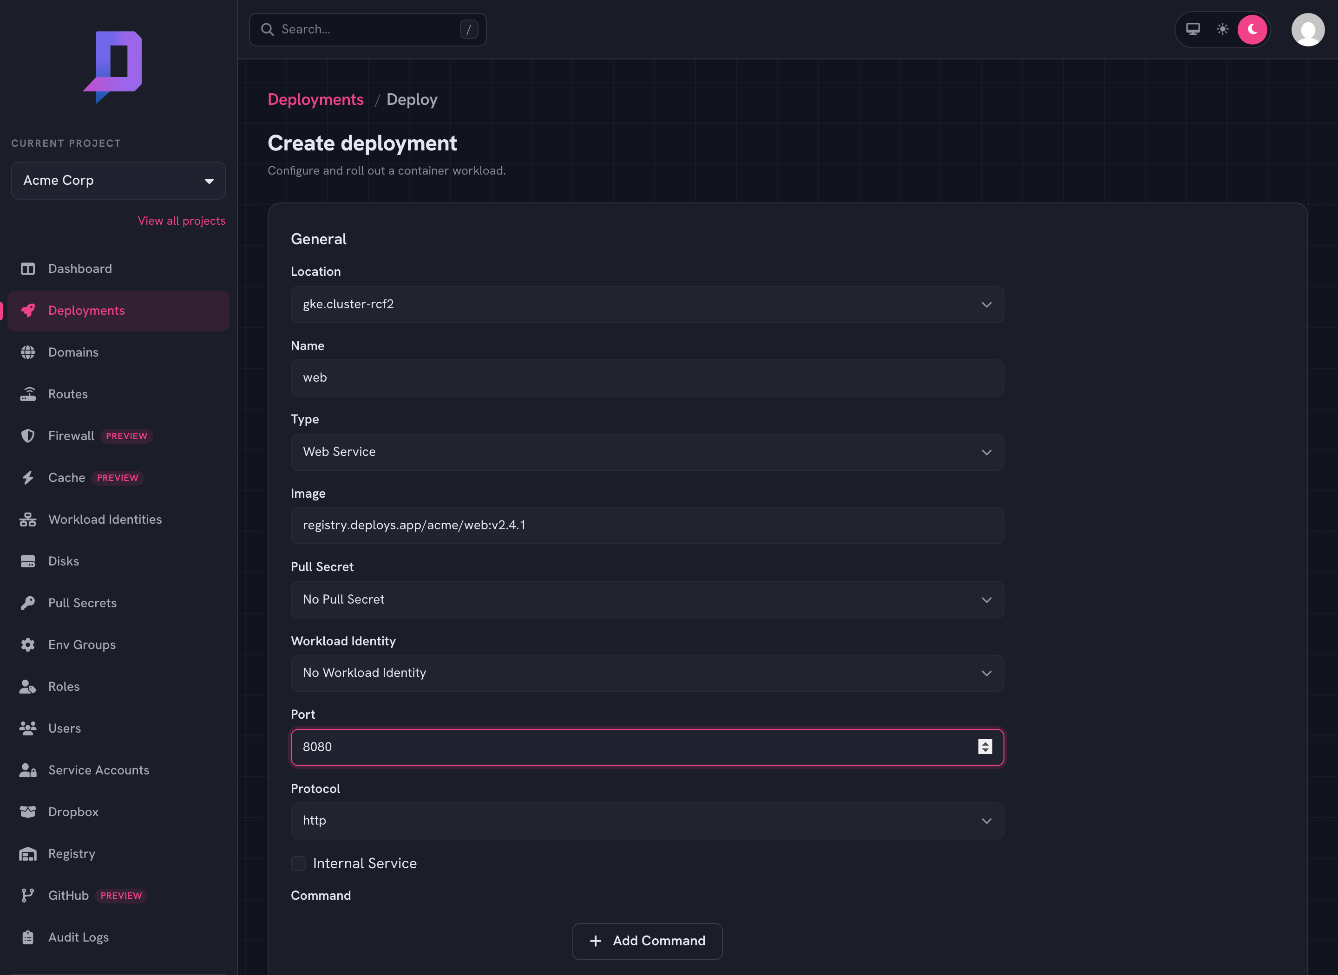Image resolution: width=1338 pixels, height=975 pixels.
Task: Click the Port number stepper arrows
Action: click(985, 747)
